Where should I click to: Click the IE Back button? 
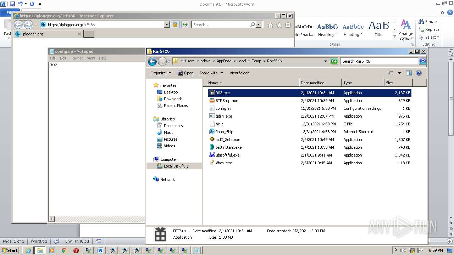[18, 24]
